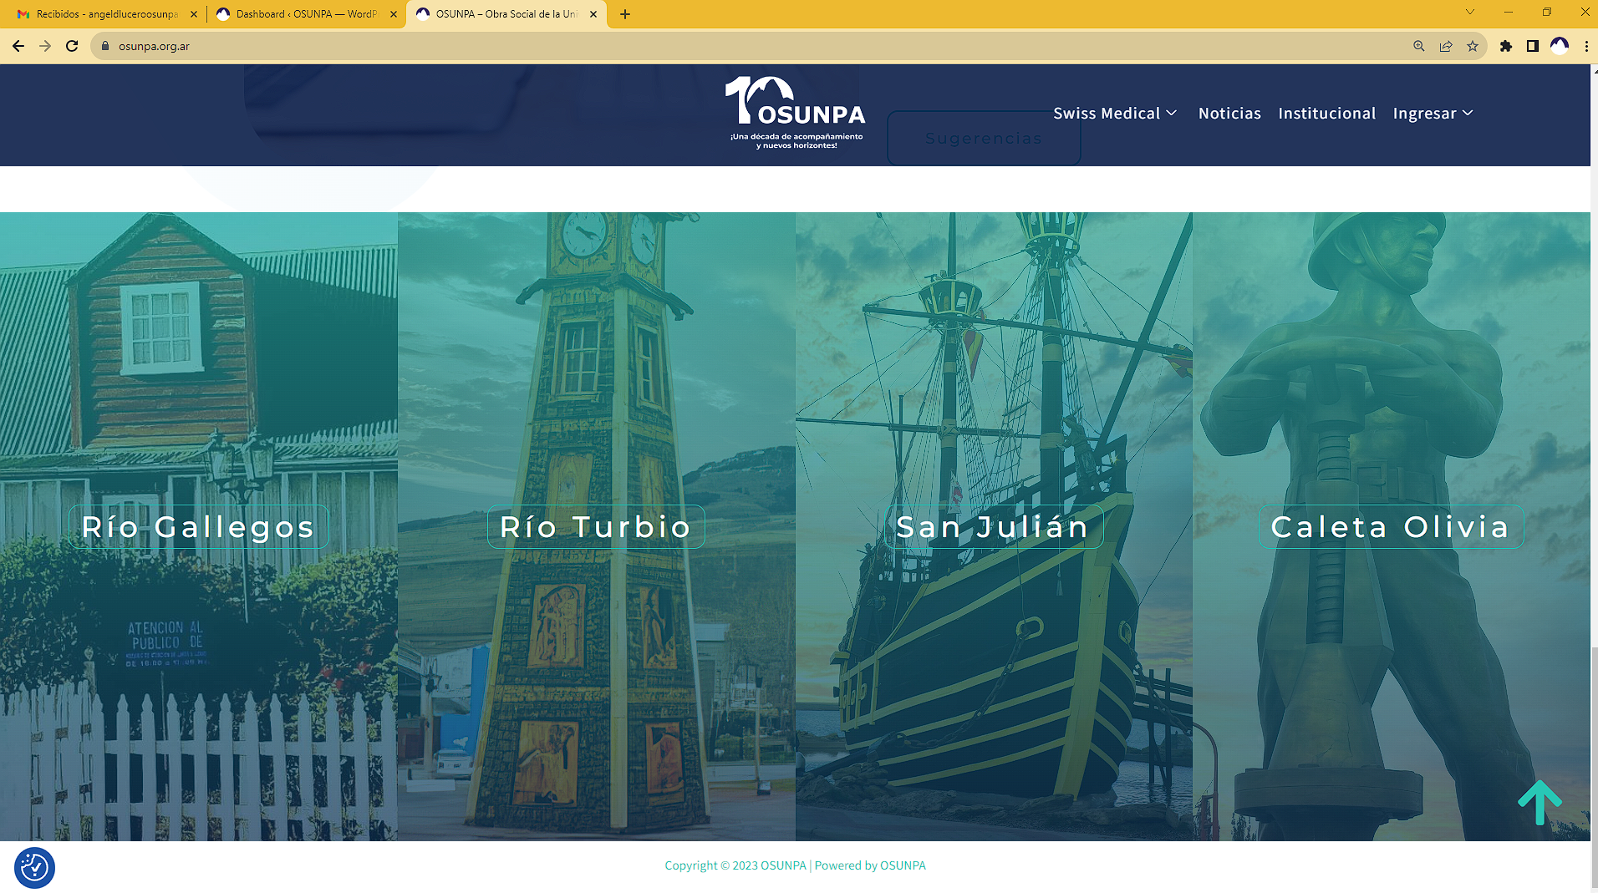This screenshot has height=893, width=1598.
Task: Go back to the previous page
Action: click(18, 46)
